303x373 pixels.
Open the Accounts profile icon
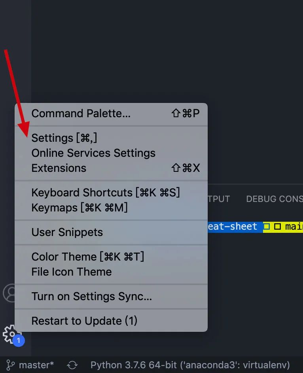[9, 293]
